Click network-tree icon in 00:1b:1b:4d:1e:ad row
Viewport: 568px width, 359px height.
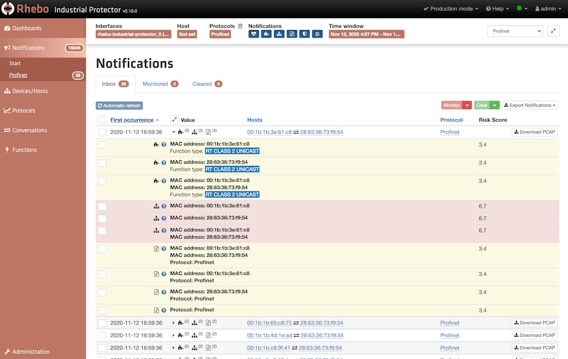pyautogui.click(x=194, y=336)
